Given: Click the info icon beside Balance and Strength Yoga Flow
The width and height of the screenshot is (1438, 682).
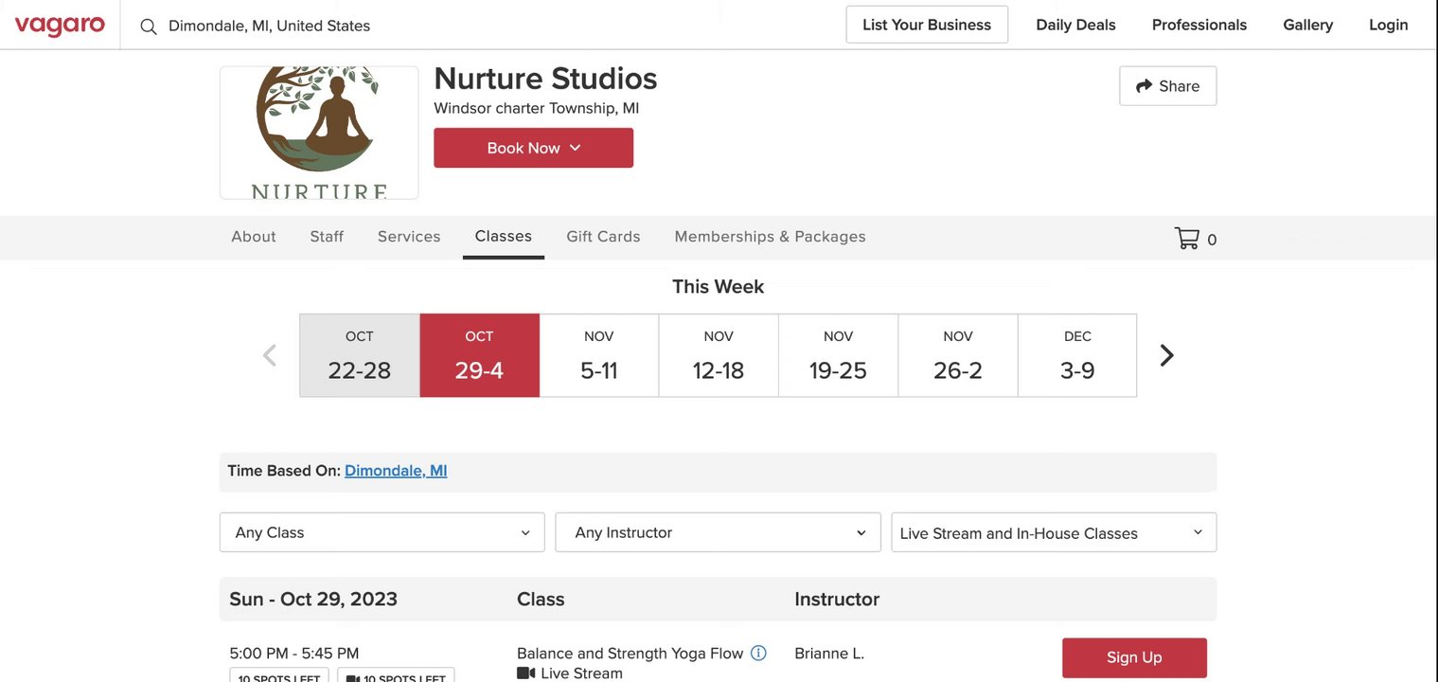Looking at the screenshot, I should click(x=758, y=653).
